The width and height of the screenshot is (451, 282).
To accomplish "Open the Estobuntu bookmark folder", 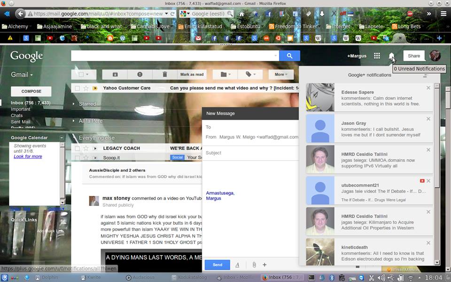I will (x=245, y=26).
